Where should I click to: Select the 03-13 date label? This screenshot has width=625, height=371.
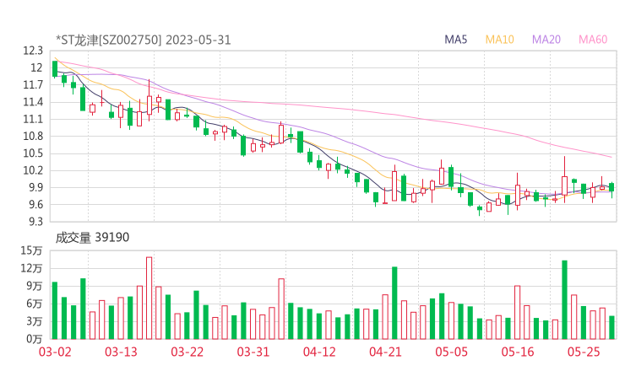121,352
